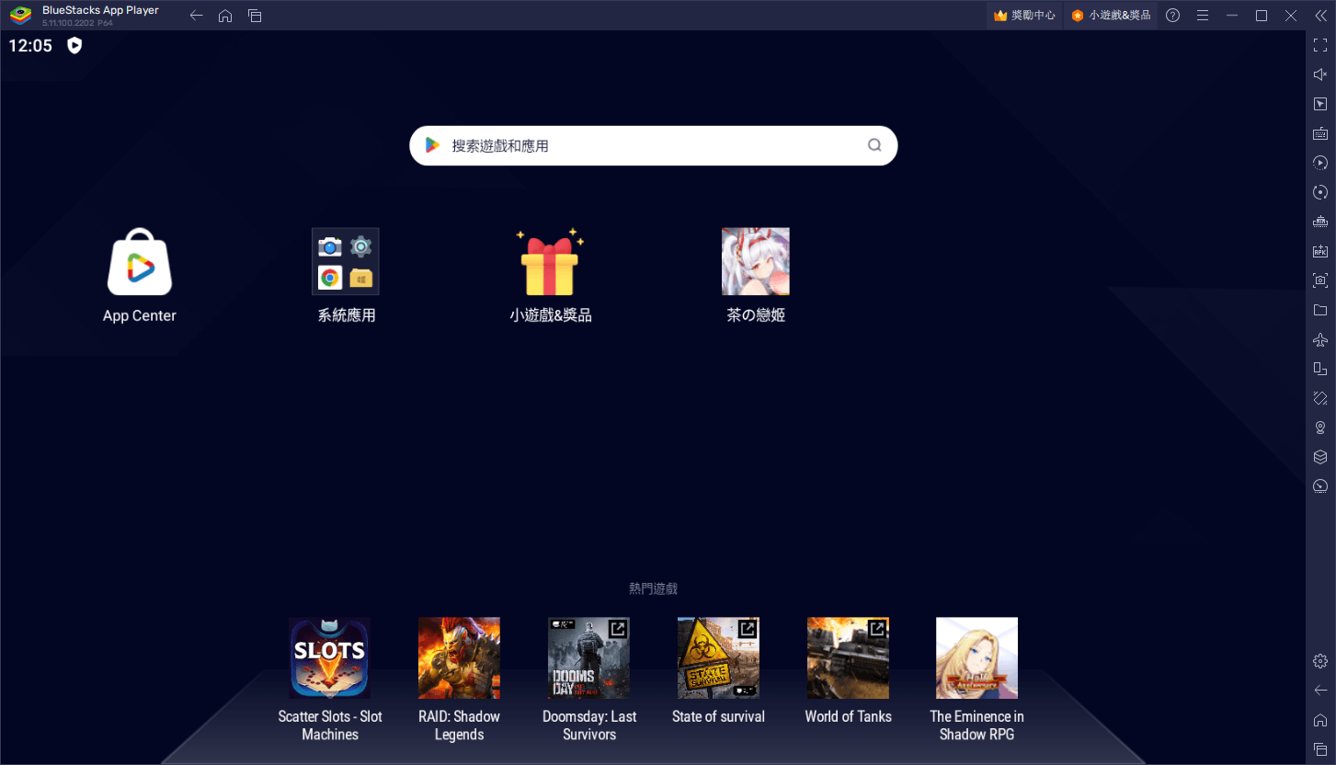Click the 12:05 clock text

point(30,46)
